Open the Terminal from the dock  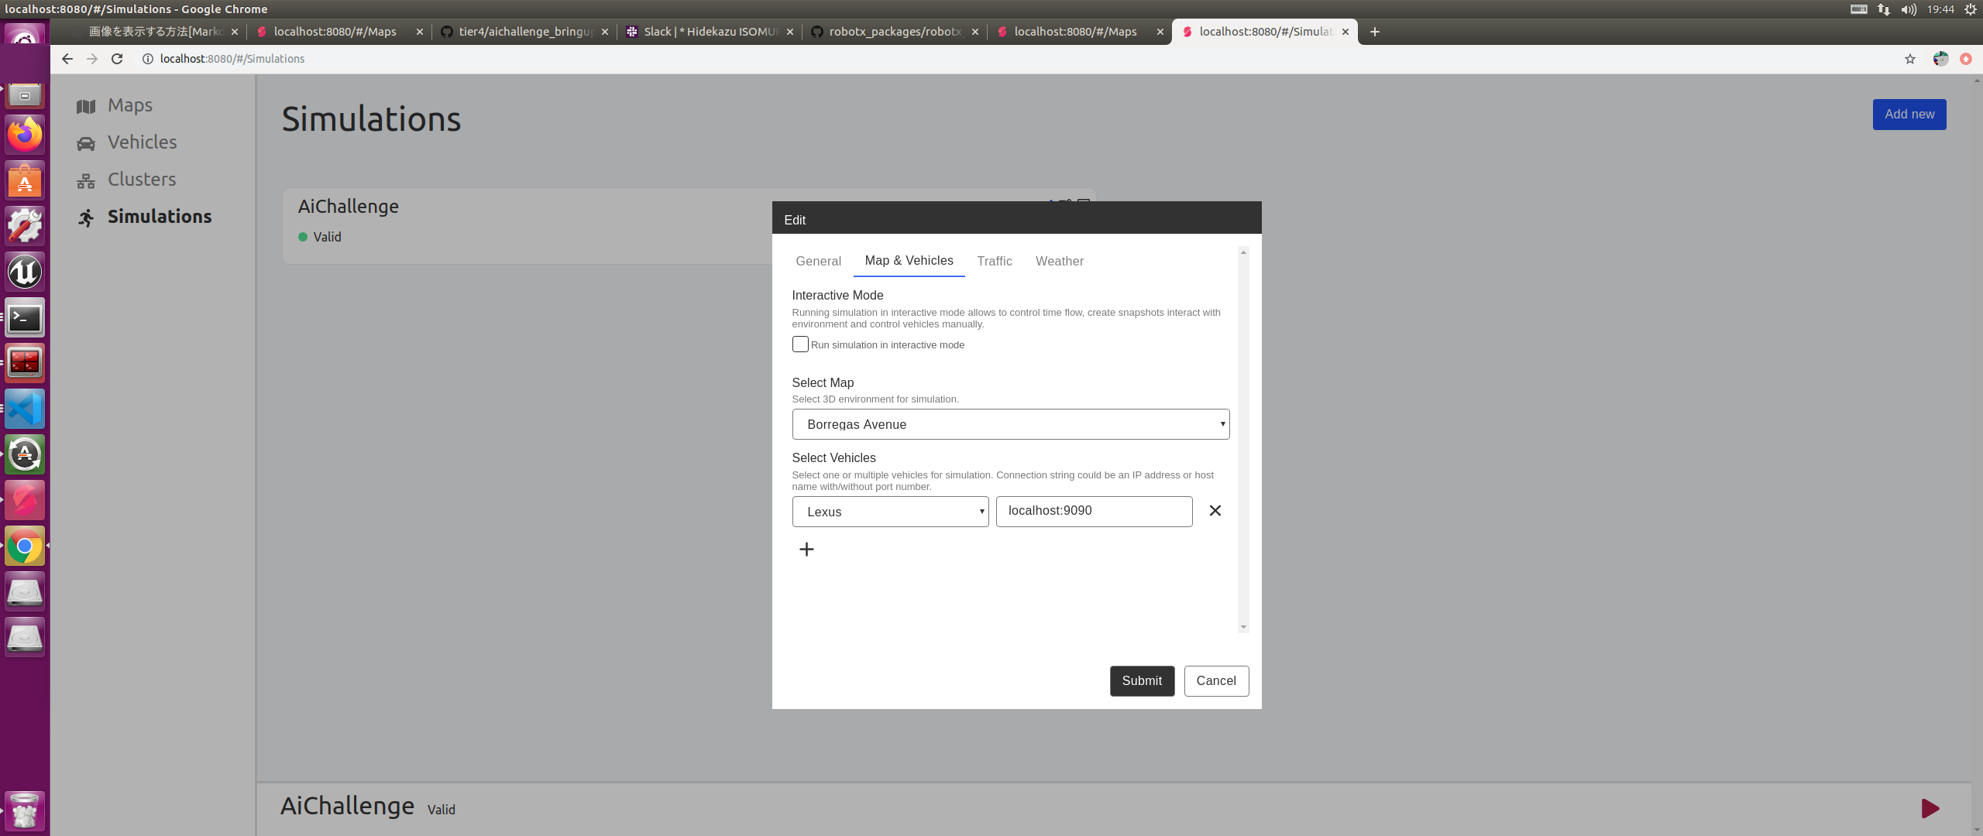25,318
